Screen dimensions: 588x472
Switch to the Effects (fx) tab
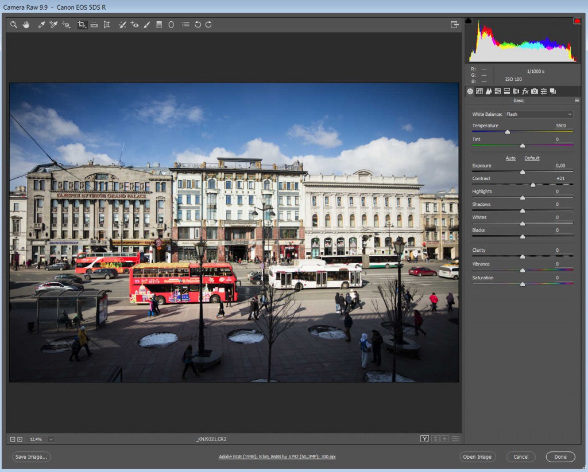[525, 91]
